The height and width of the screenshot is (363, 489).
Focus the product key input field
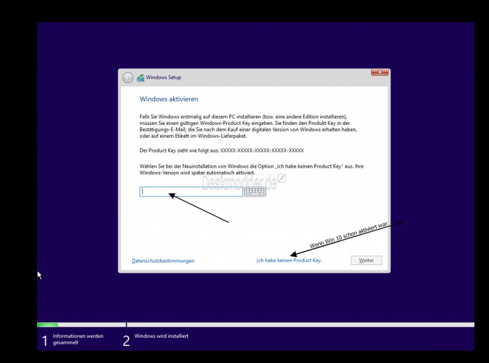[191, 192]
